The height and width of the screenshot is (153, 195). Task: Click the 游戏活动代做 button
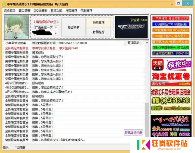pyautogui.click(x=133, y=133)
